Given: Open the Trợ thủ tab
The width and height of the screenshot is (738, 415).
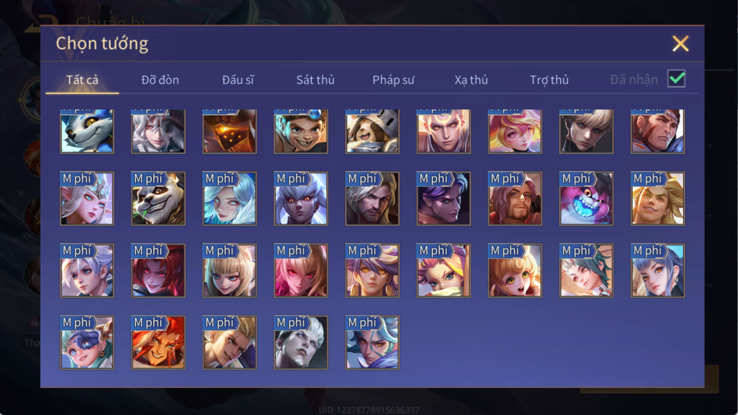Looking at the screenshot, I should (549, 80).
